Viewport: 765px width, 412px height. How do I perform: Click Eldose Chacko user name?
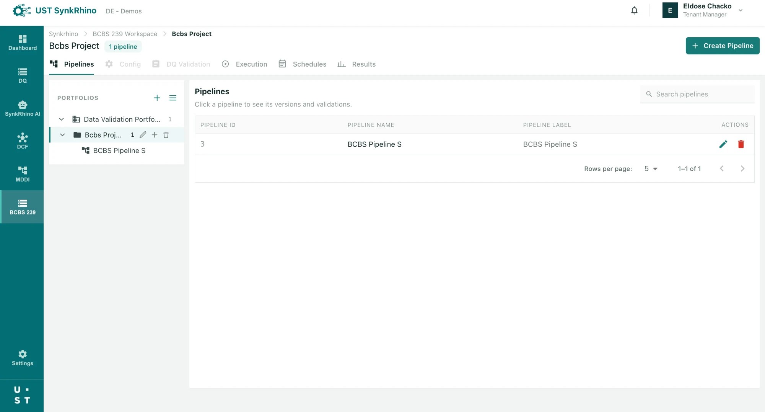coord(707,6)
